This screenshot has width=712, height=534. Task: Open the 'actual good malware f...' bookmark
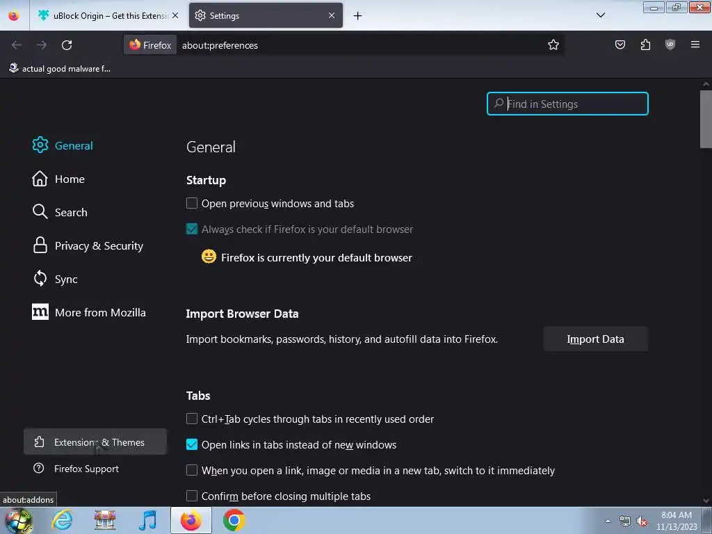60,69
